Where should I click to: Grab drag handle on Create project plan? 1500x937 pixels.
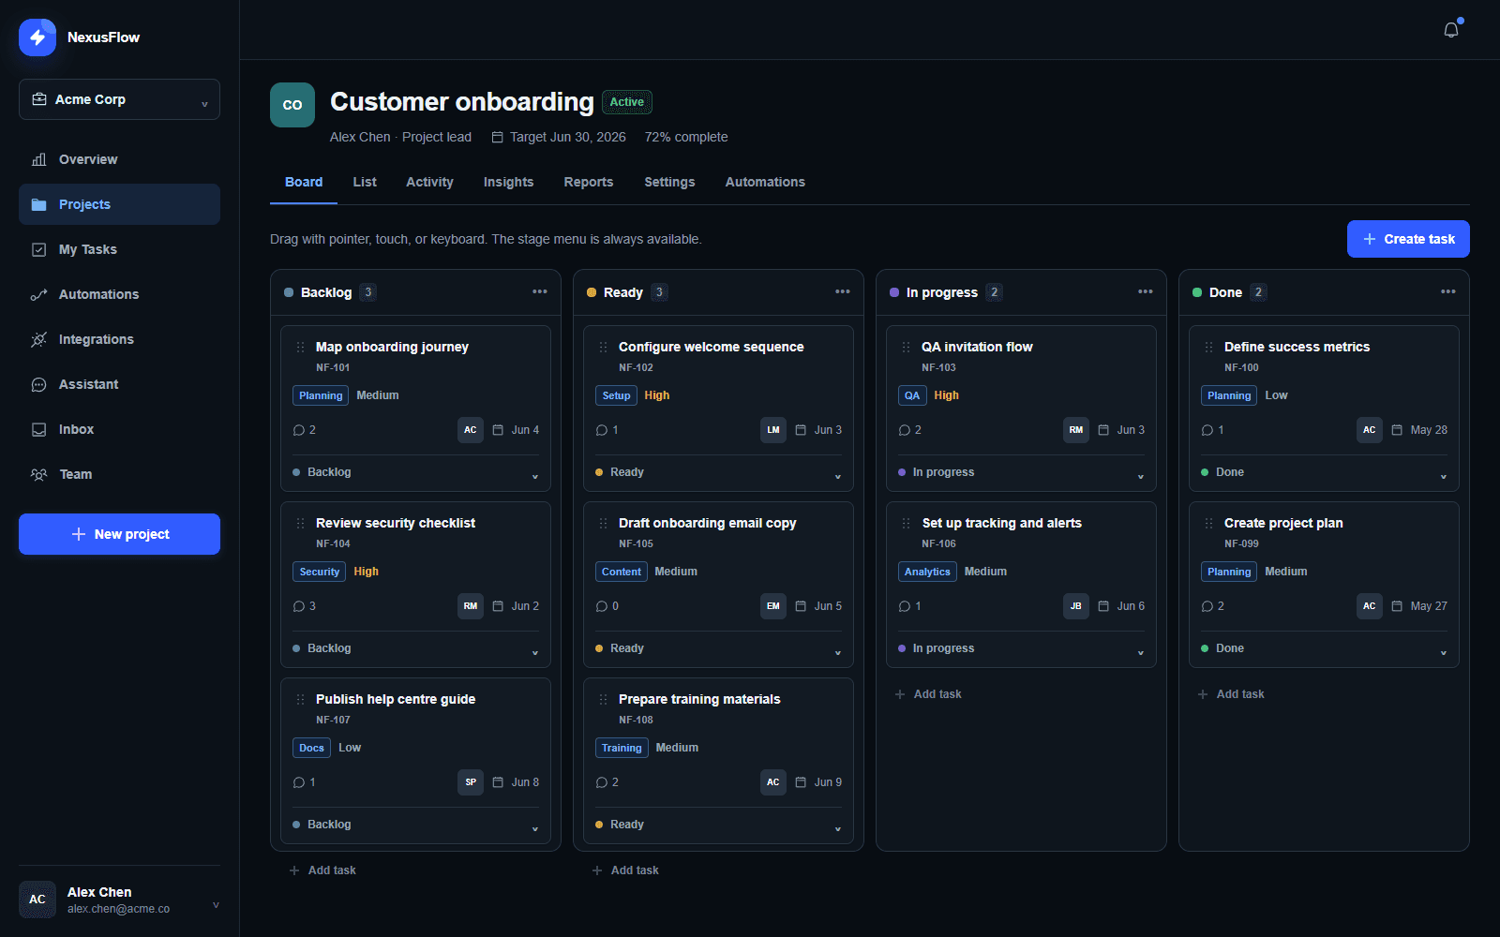click(x=1208, y=523)
